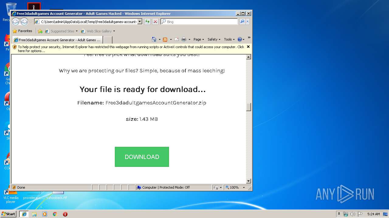The width and height of the screenshot is (389, 218).
Task: Click the zoom level 100% button
Action: point(232,187)
